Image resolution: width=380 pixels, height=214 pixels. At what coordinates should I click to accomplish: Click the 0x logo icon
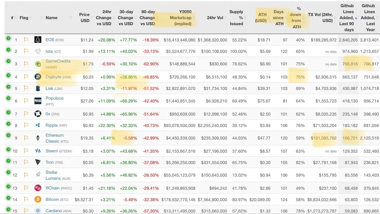38,114
